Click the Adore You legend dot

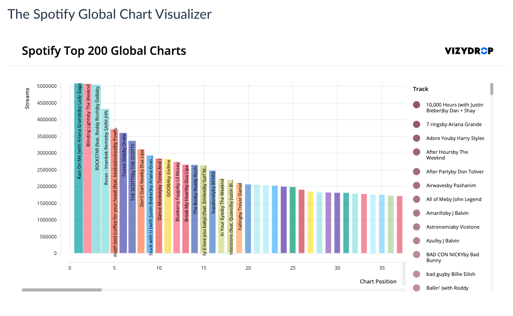tap(416, 138)
